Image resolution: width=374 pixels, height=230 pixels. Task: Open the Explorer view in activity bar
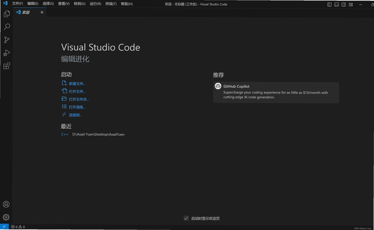click(x=7, y=14)
